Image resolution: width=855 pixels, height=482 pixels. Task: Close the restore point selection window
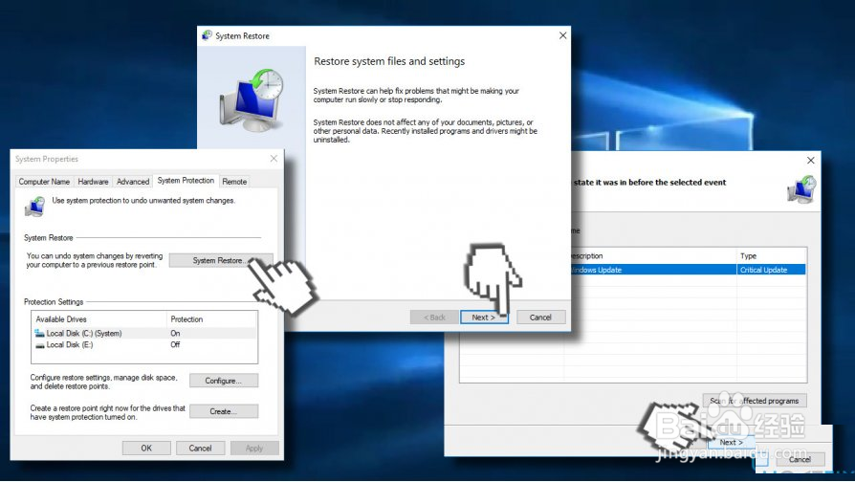pyautogui.click(x=811, y=161)
